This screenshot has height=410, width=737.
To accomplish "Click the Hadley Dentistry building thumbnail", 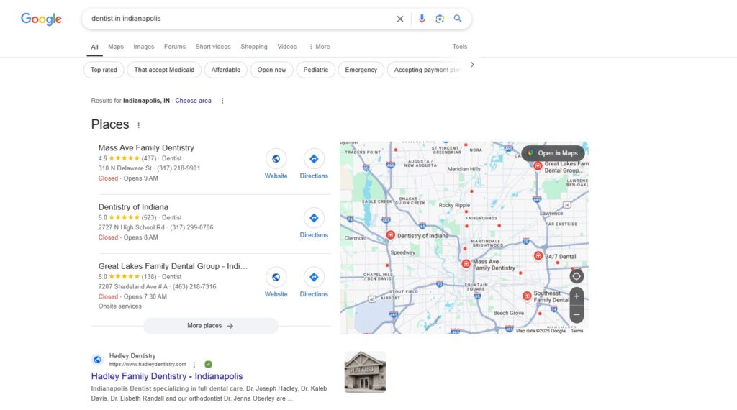I will click(x=365, y=372).
